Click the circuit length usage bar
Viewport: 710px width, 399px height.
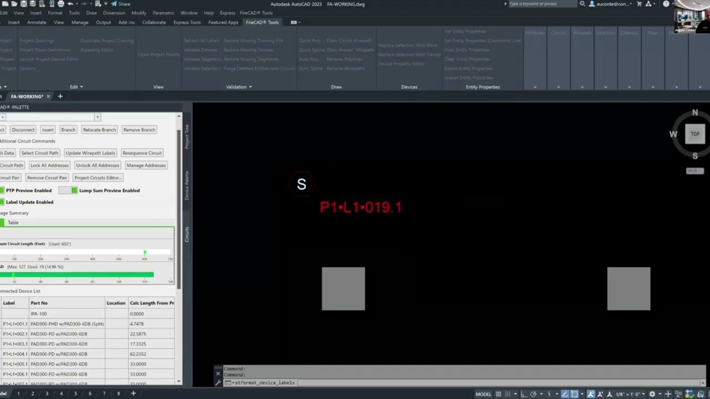tap(86, 253)
